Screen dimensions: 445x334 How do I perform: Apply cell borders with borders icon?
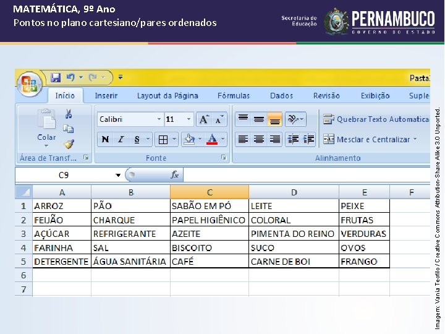click(x=163, y=139)
